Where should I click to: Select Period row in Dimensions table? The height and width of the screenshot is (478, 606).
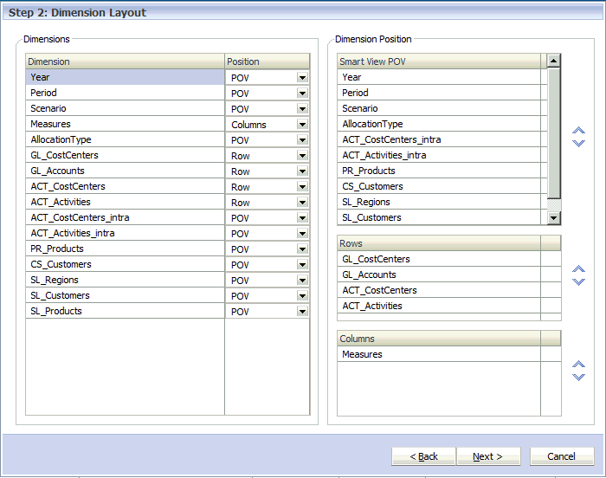[125, 93]
